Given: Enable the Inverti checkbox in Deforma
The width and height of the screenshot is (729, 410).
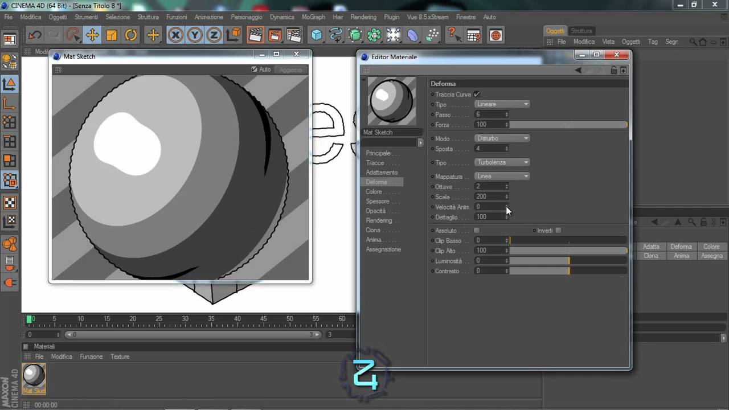Looking at the screenshot, I should click(x=558, y=230).
